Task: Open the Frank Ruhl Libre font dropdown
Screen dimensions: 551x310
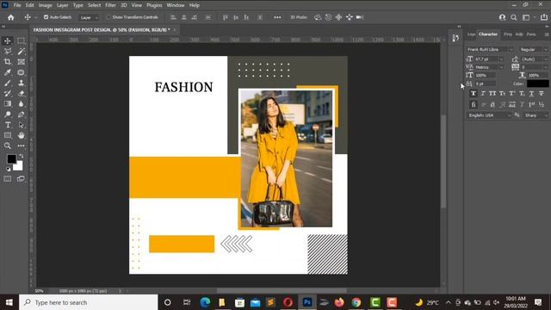Action: [x=490, y=50]
